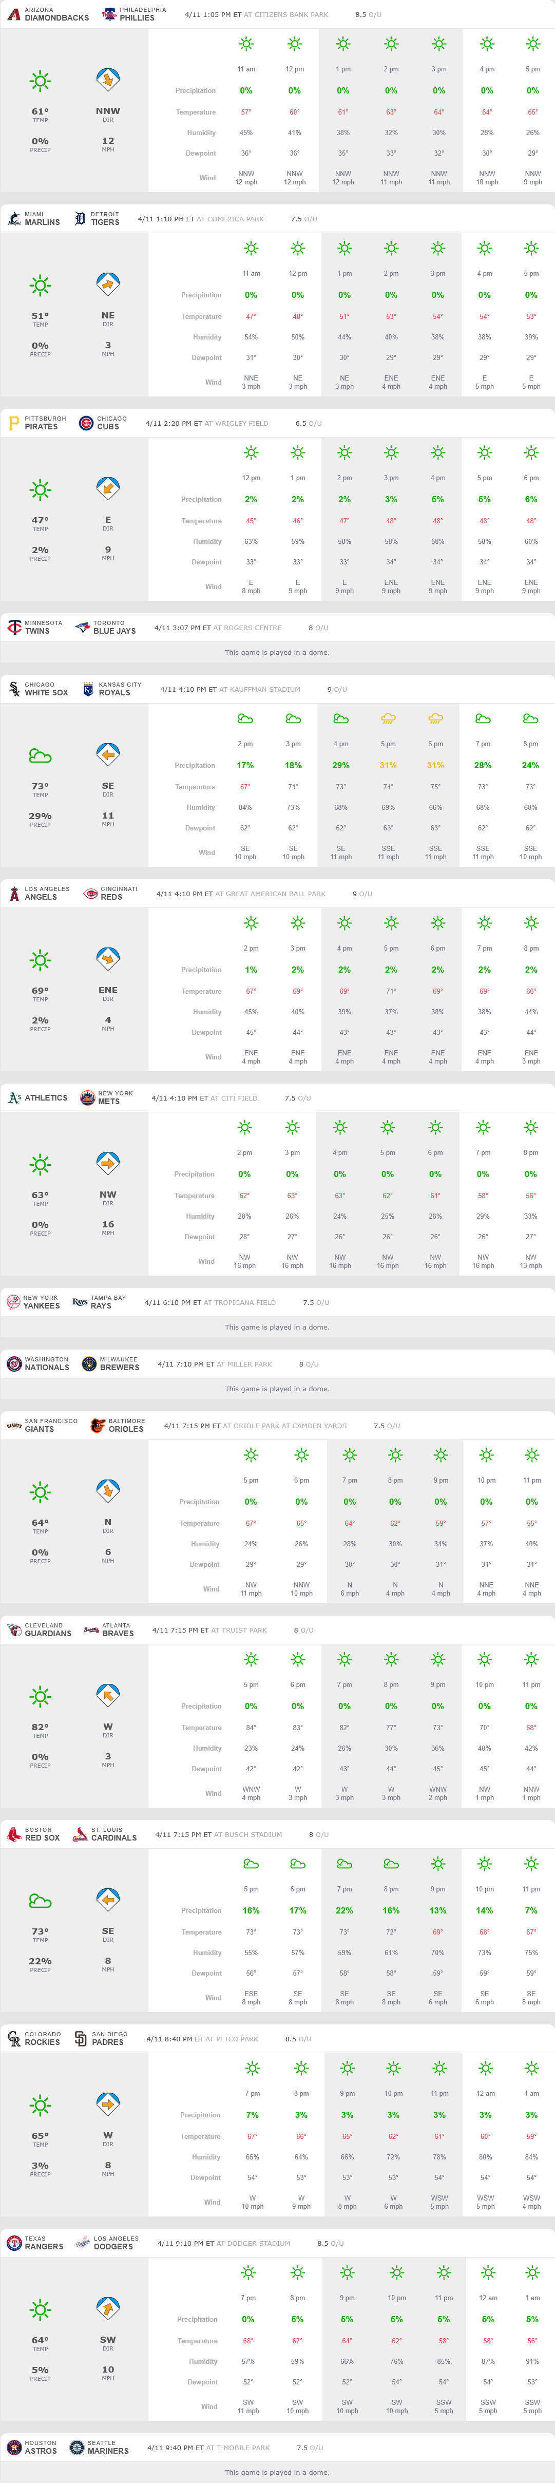Click the wind direction field icon at Citi Field
Screen dimensions: 555x2483
[108, 1164]
